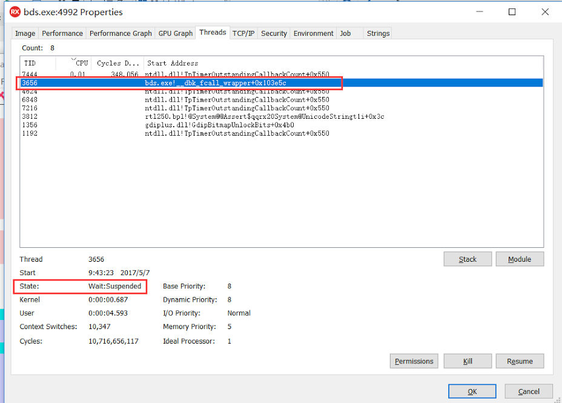Sort threads by TID column header
Viewport: 562px width, 403px height.
38,63
